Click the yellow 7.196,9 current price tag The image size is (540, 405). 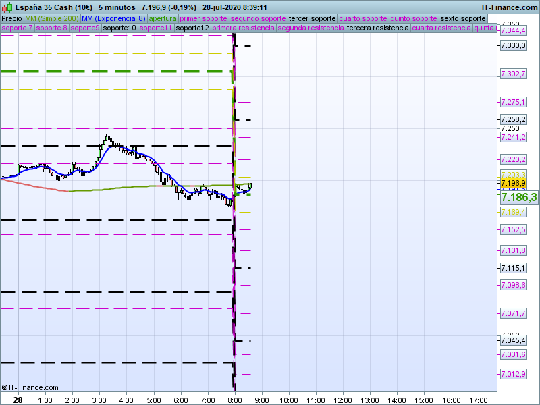click(513, 183)
